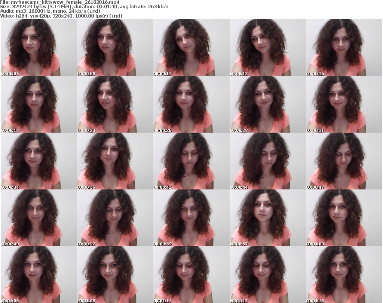Select the thumbnail stamped 00:00:16

tap(344, 47)
